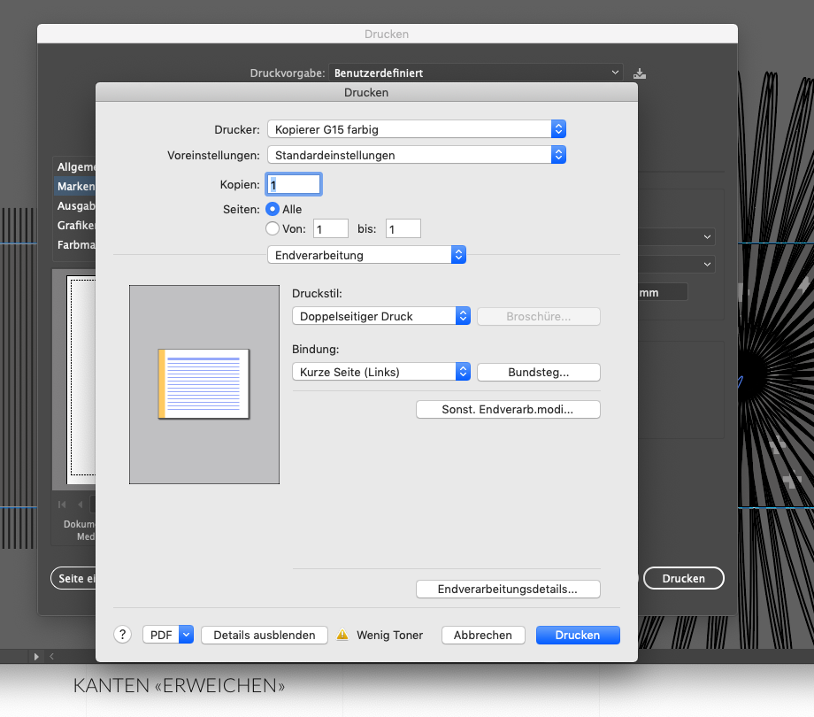This screenshot has height=717, width=814.
Task: Click the save preset icon beside Druckvorgabe
Action: coord(640,73)
